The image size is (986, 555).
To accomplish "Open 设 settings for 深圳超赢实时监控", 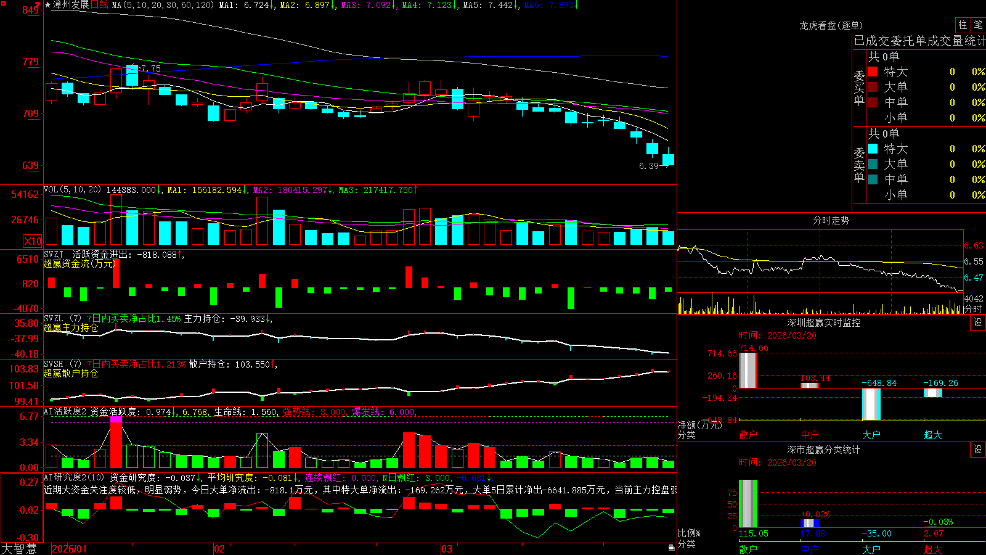I will [x=978, y=323].
